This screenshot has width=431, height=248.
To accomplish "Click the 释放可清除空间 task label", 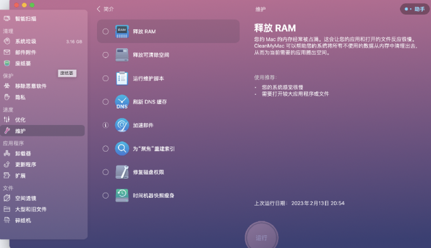I will coord(151,55).
